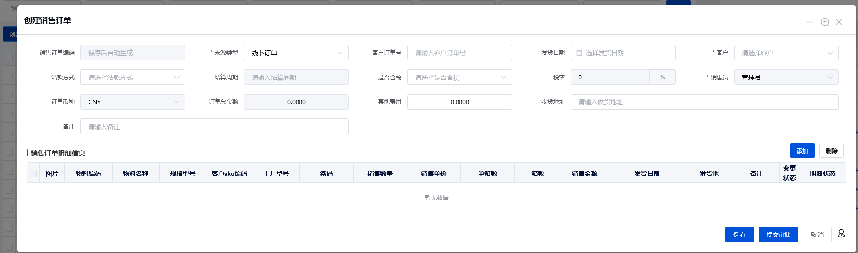
Task: Click the percent symbol next to 税率
Action: pyautogui.click(x=662, y=77)
